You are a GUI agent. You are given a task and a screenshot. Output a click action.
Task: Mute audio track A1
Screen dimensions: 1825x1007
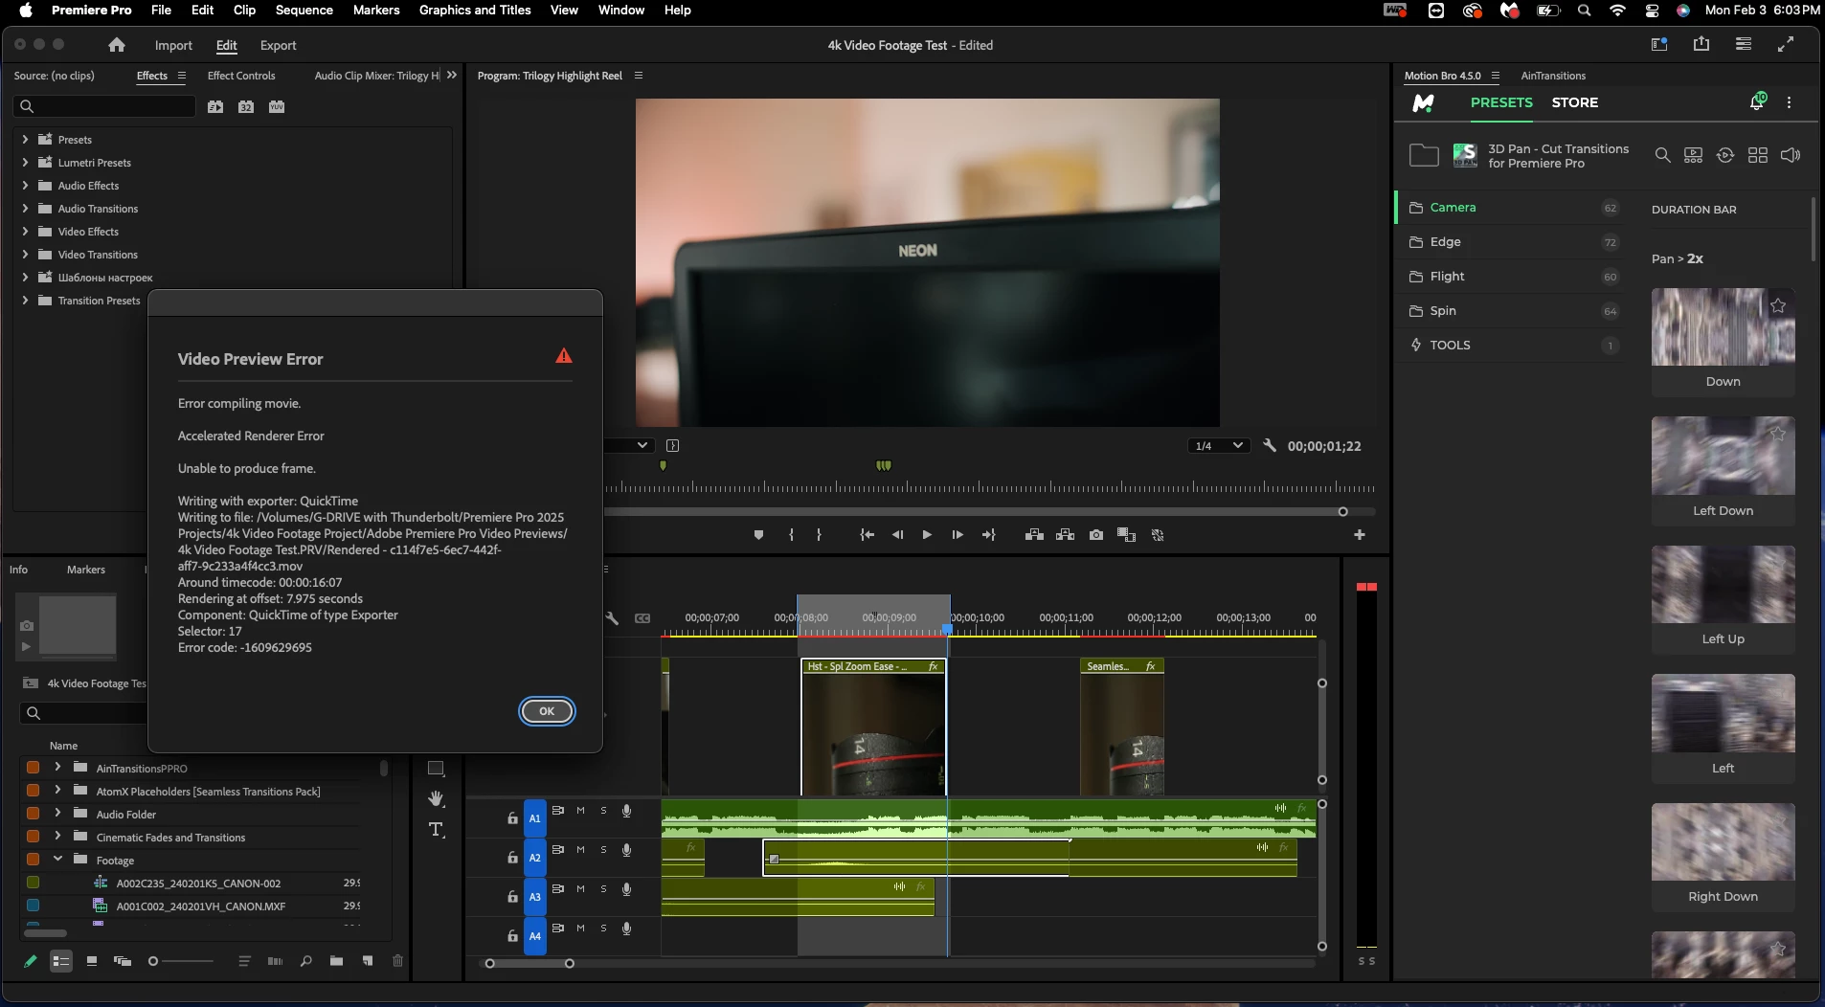[580, 811]
